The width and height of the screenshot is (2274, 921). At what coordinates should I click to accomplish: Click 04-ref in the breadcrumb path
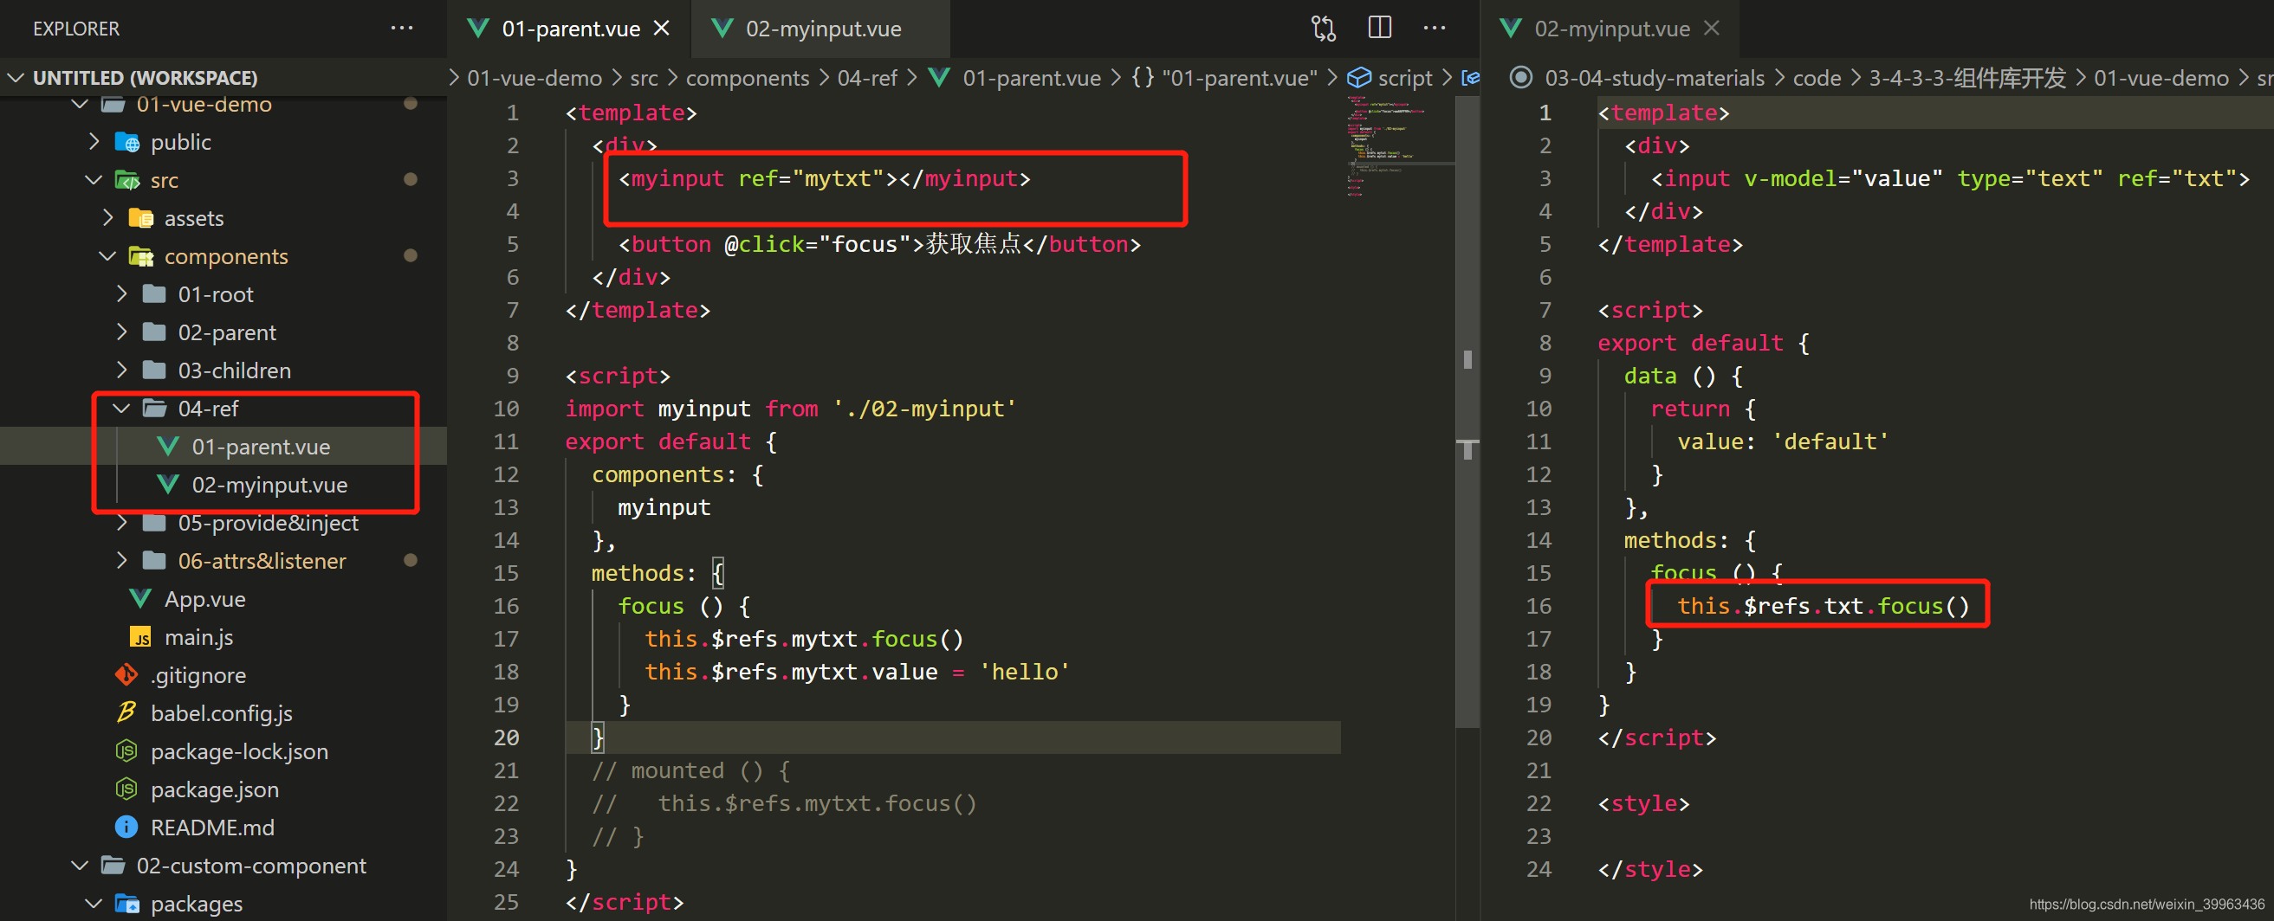867,78
